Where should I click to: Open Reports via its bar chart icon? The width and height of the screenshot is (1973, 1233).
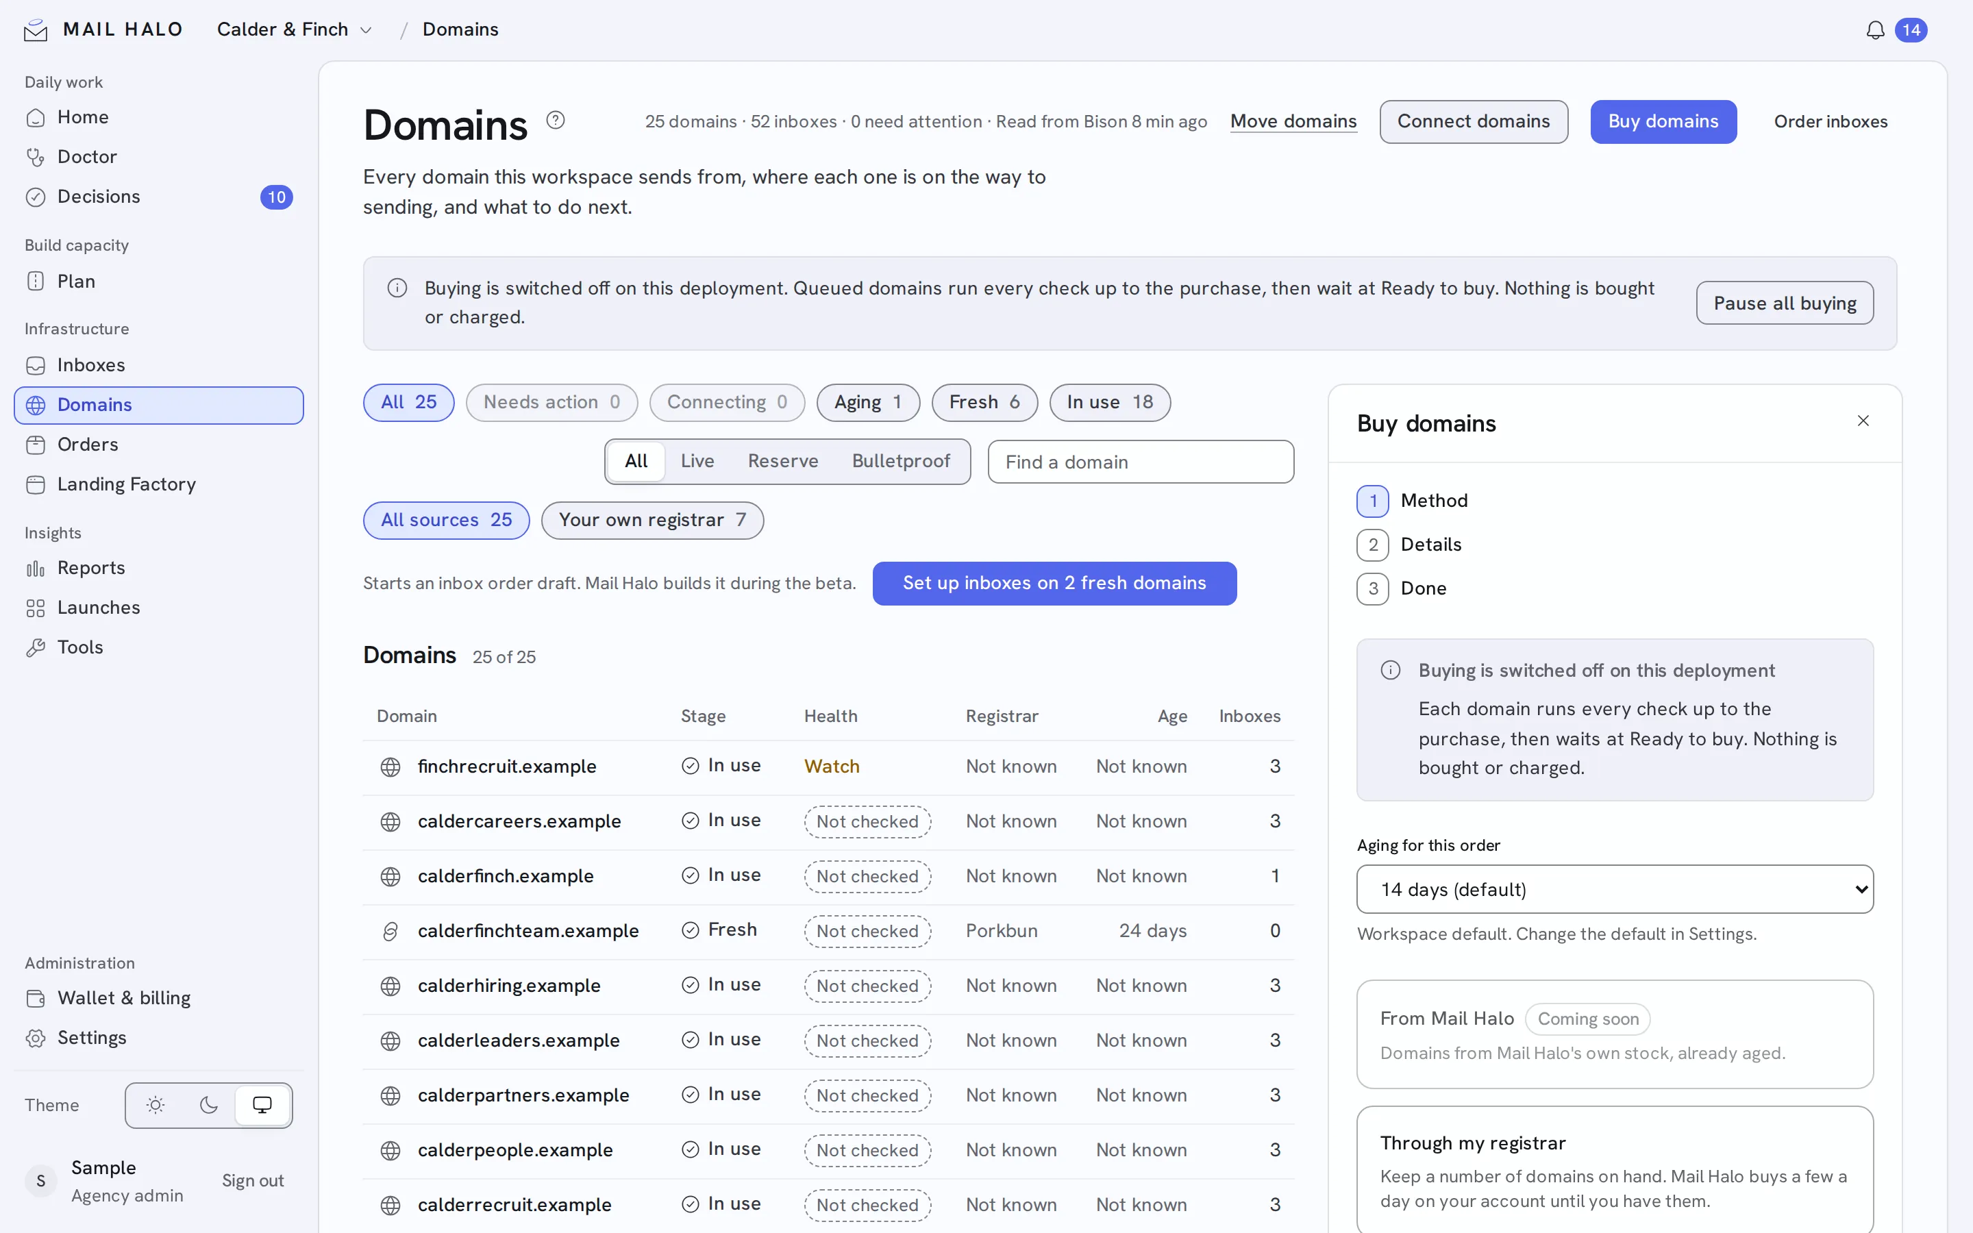pos(36,569)
